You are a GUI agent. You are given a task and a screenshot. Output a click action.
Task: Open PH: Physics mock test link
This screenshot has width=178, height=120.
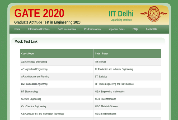[x=101, y=62]
